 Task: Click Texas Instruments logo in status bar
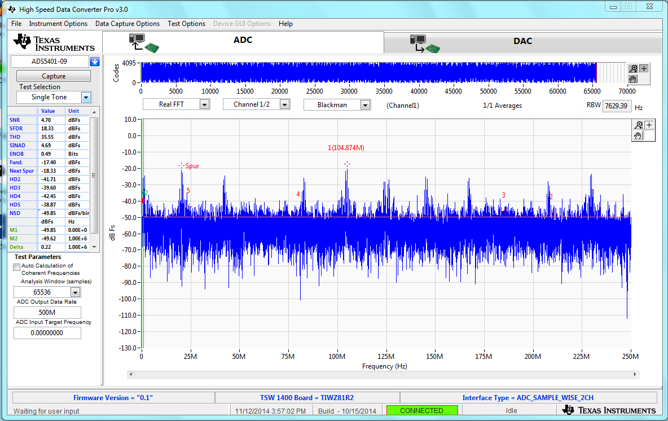[x=609, y=410]
